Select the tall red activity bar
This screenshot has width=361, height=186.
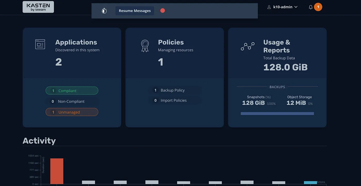coord(57,171)
